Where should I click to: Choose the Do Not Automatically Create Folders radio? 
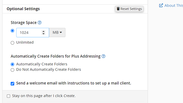point(12,70)
